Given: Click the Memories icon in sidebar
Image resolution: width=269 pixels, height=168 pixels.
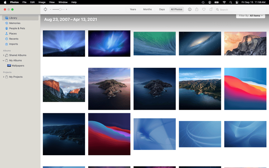Looking at the screenshot, I should pos(7,23).
